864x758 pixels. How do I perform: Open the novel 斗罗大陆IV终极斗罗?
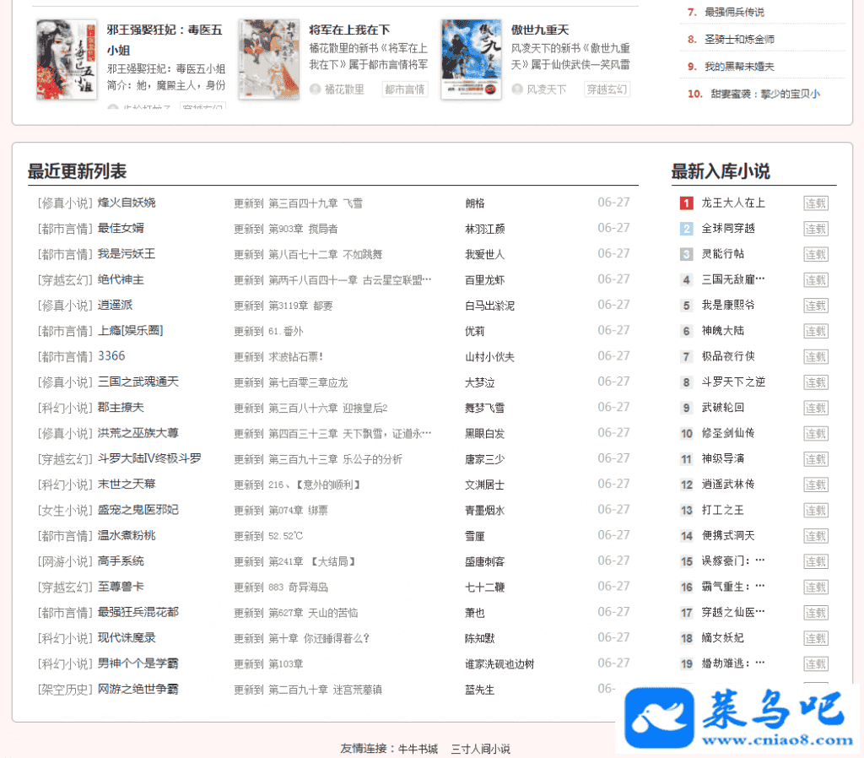[x=149, y=458]
